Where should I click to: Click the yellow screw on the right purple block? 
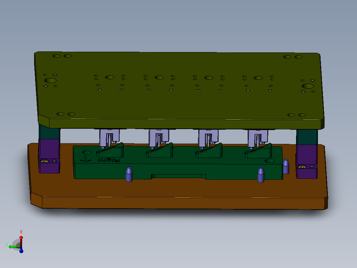pyautogui.click(x=302, y=167)
